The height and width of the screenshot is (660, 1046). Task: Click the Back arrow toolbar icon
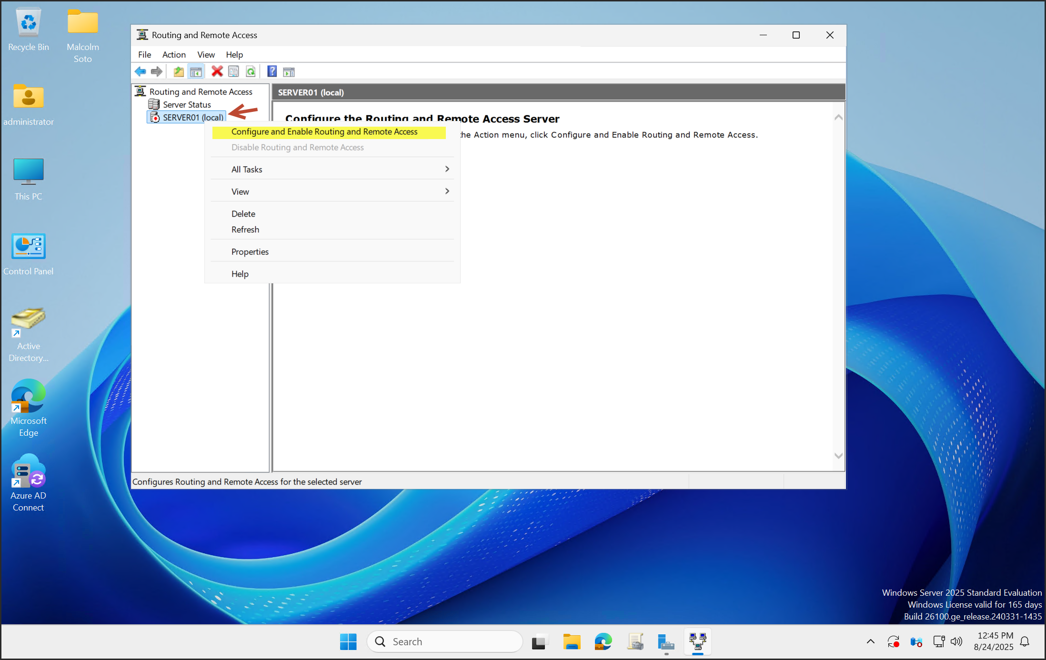coord(140,71)
